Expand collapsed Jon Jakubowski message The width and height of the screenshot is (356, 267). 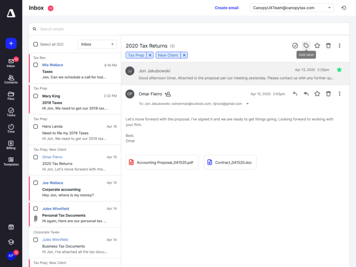coord(235,74)
